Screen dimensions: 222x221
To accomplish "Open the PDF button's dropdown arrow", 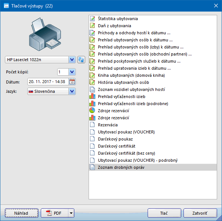I will tap(71, 213).
